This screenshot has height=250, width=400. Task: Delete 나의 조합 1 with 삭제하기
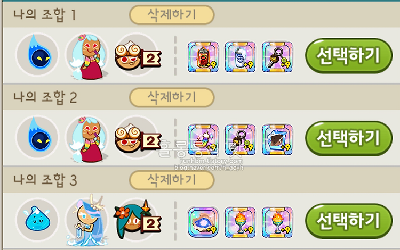pyautogui.click(x=172, y=15)
